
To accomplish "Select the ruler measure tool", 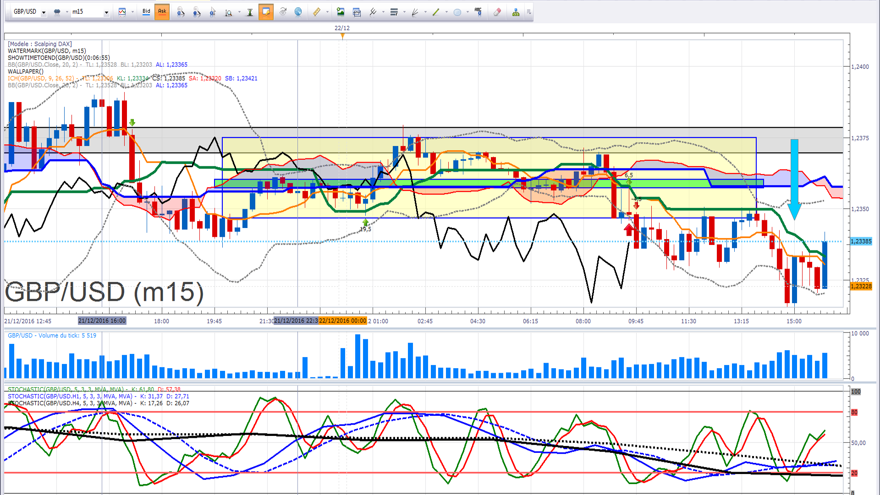I will point(316,12).
